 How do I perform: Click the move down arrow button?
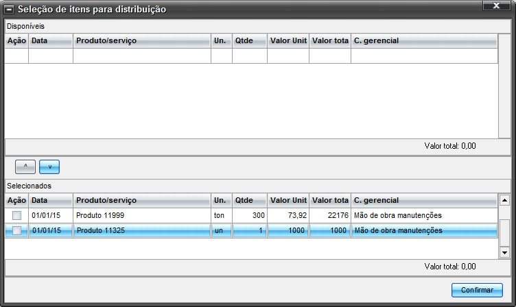49,167
